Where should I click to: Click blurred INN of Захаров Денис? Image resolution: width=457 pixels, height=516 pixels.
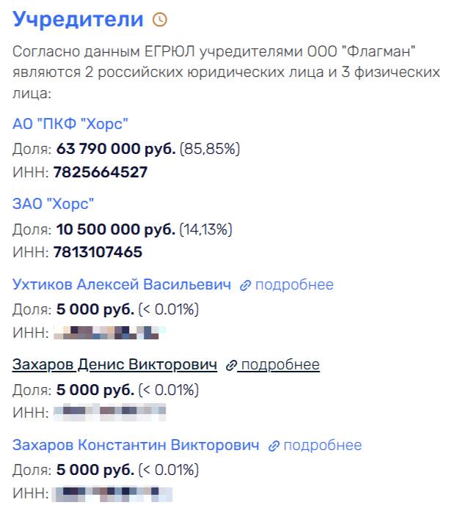[109, 412]
